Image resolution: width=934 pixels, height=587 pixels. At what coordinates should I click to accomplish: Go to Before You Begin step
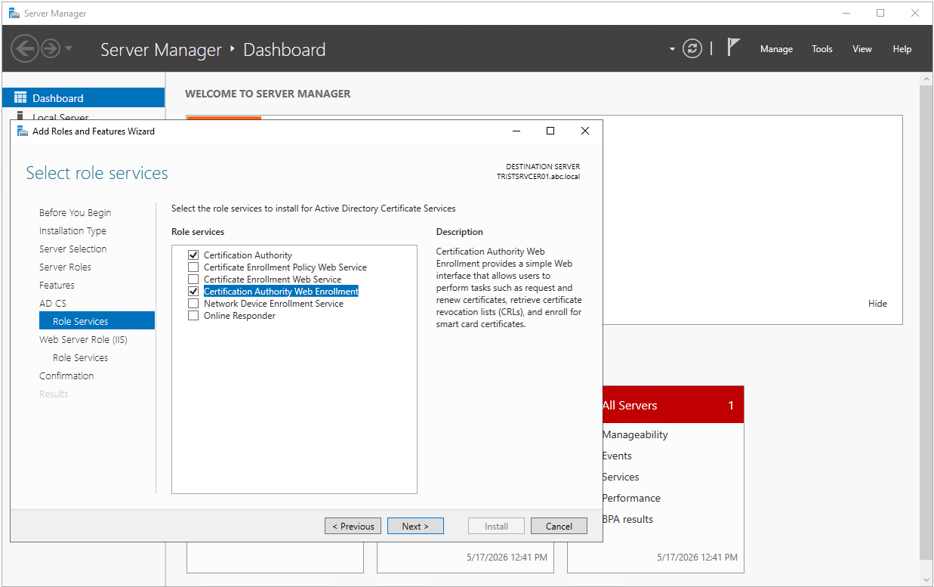tap(75, 213)
